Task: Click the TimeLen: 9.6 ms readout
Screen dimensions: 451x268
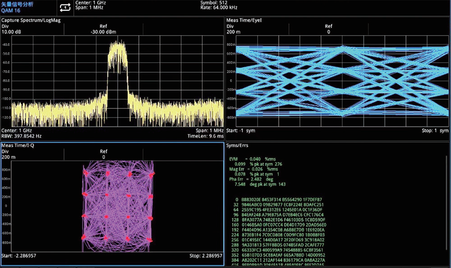Action: pos(205,136)
